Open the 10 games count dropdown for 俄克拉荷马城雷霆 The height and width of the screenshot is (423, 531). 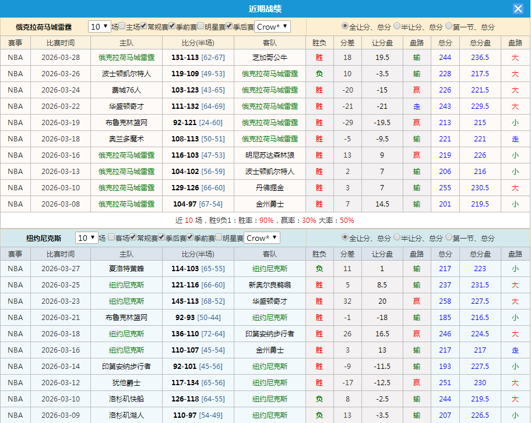99,26
